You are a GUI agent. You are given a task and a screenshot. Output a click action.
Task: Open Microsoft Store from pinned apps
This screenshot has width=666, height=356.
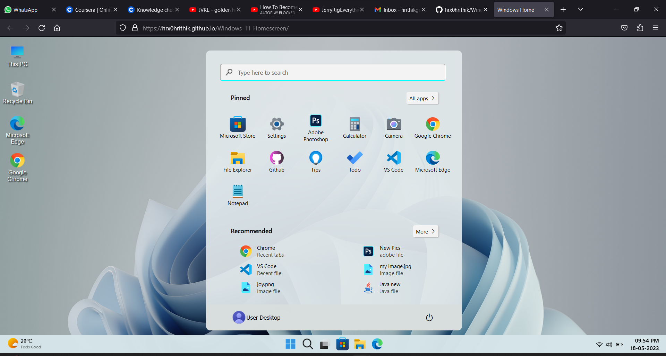(x=238, y=127)
